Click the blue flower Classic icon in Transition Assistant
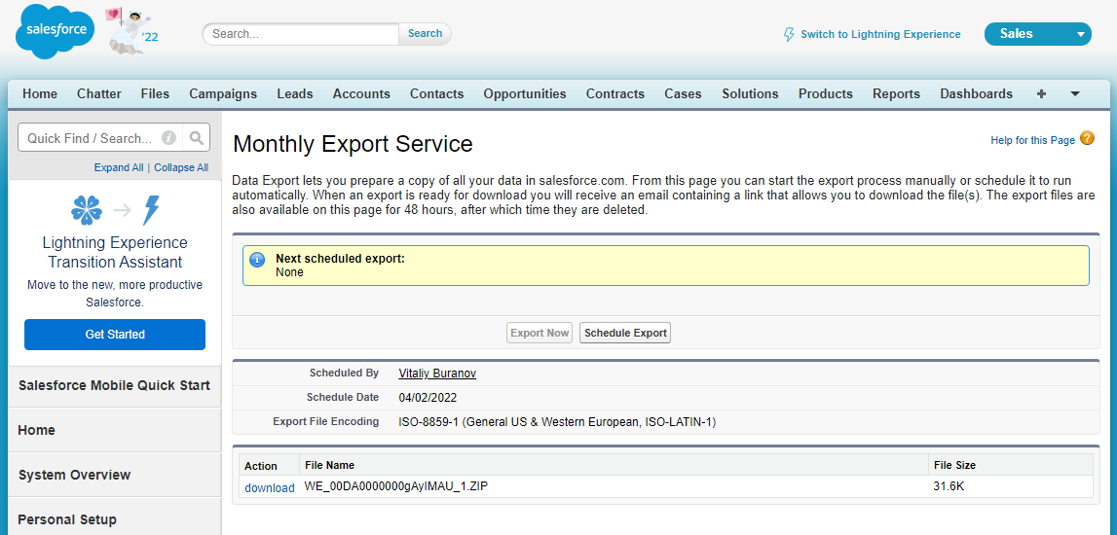 [x=87, y=210]
